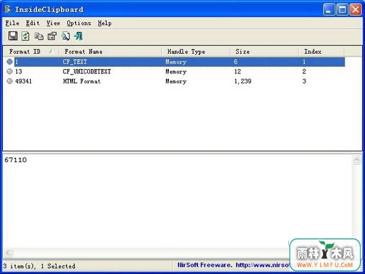Click Memory handle type in CF_UNICODETEXT row
Viewport: 365px width, 274px height.
[176, 72]
